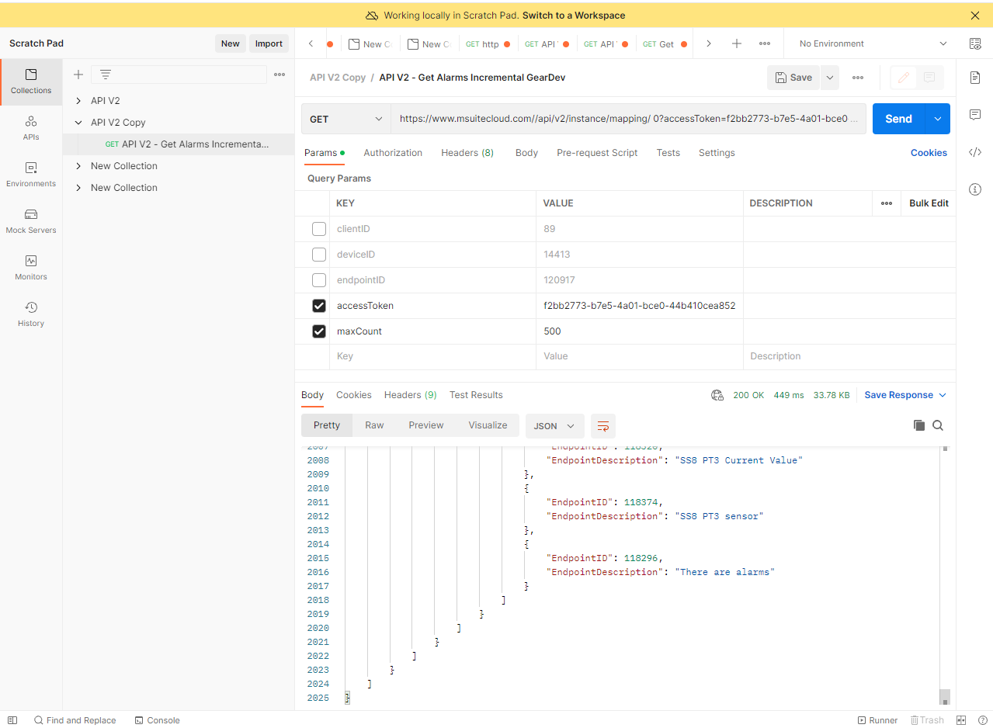Open the code snippet icon

click(975, 152)
